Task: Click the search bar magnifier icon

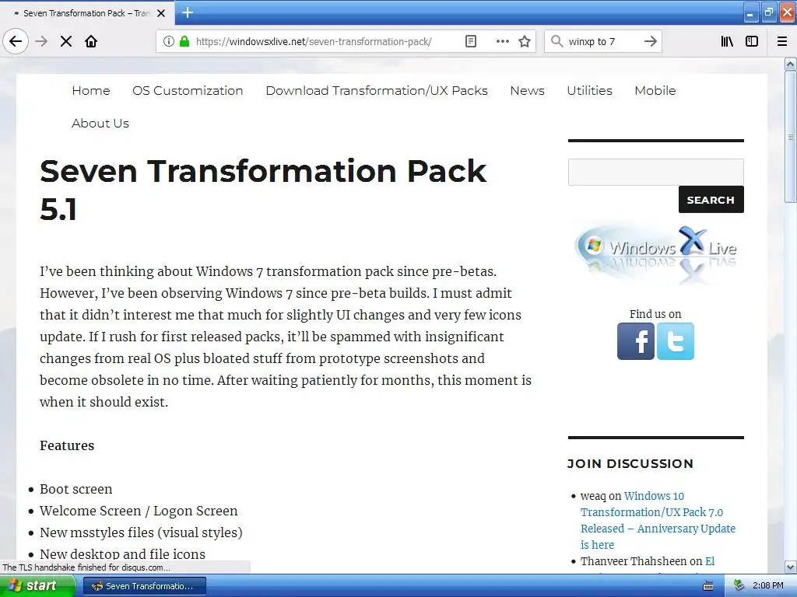Action: click(x=557, y=41)
